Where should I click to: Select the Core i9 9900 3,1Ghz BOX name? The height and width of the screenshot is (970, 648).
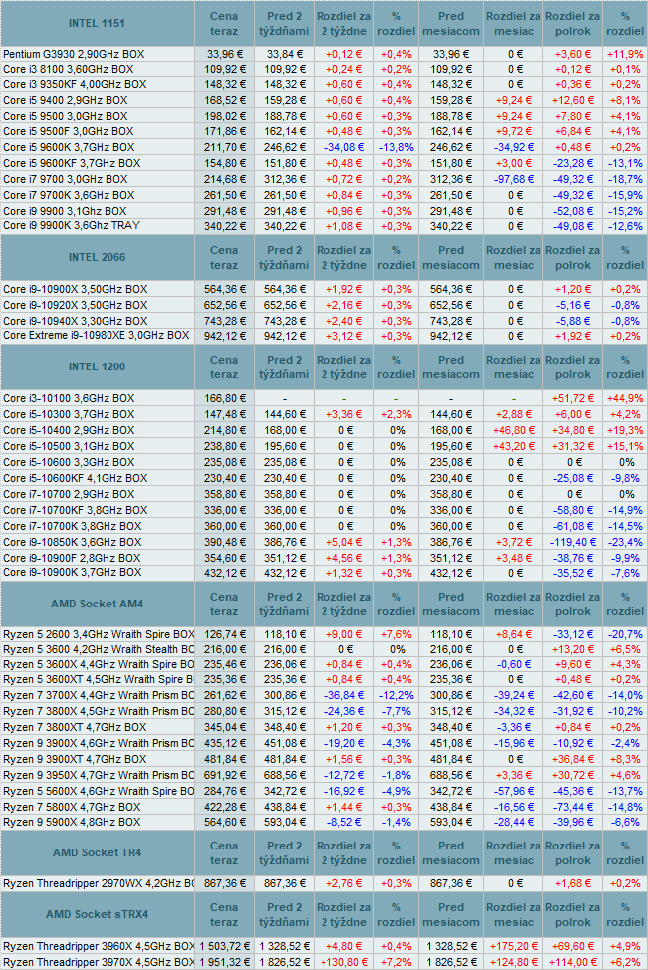click(x=65, y=211)
